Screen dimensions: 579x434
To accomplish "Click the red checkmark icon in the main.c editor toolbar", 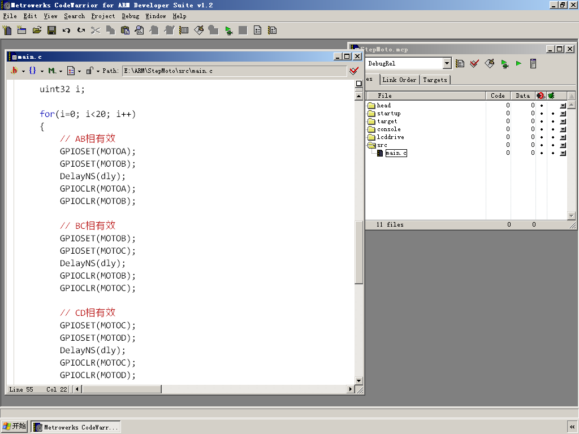I will (x=354, y=71).
